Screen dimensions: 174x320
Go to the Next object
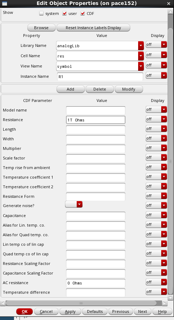(x=142, y=311)
